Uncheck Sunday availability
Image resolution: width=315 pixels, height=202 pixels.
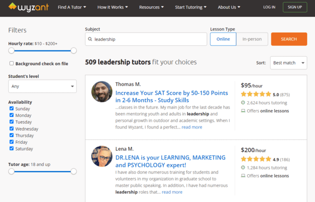12,109
